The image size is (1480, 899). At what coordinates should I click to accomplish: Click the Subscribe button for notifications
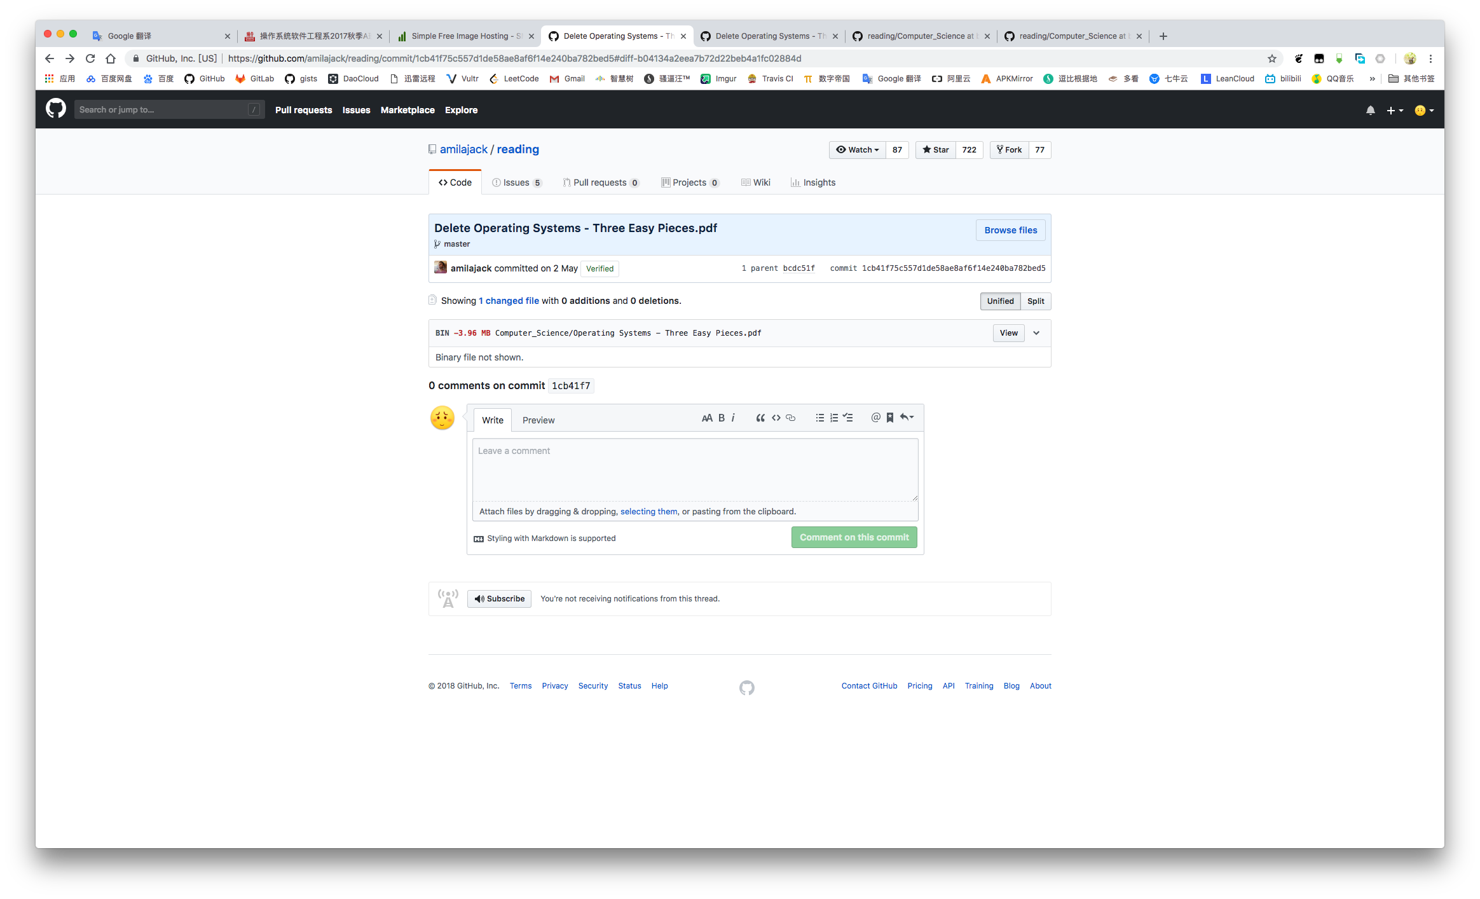coord(500,598)
